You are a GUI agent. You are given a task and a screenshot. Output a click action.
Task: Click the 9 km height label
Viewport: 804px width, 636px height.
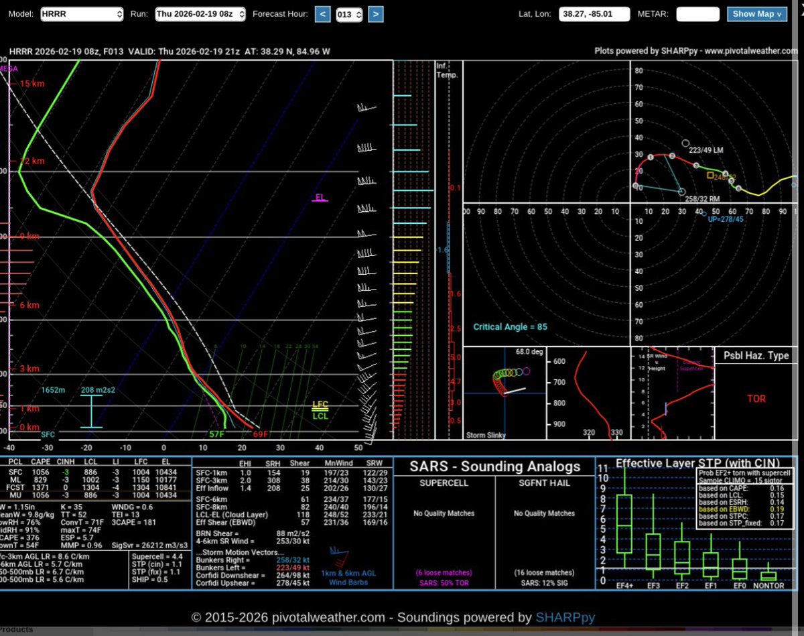(31, 236)
